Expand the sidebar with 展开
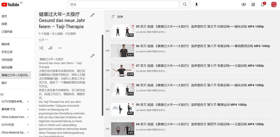The height and width of the screenshot is (137, 280). point(4,83)
